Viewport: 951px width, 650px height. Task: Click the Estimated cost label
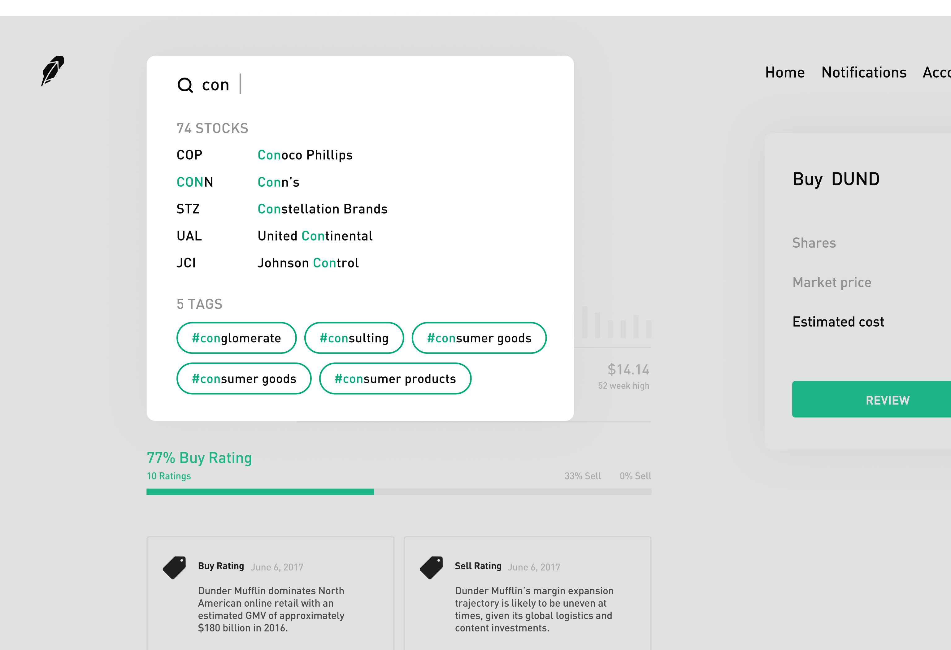click(x=838, y=322)
